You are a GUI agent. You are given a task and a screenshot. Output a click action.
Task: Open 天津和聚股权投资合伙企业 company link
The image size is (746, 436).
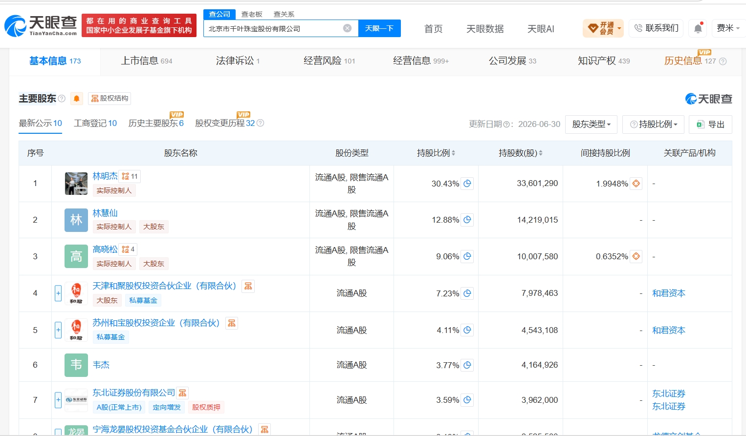click(x=164, y=286)
